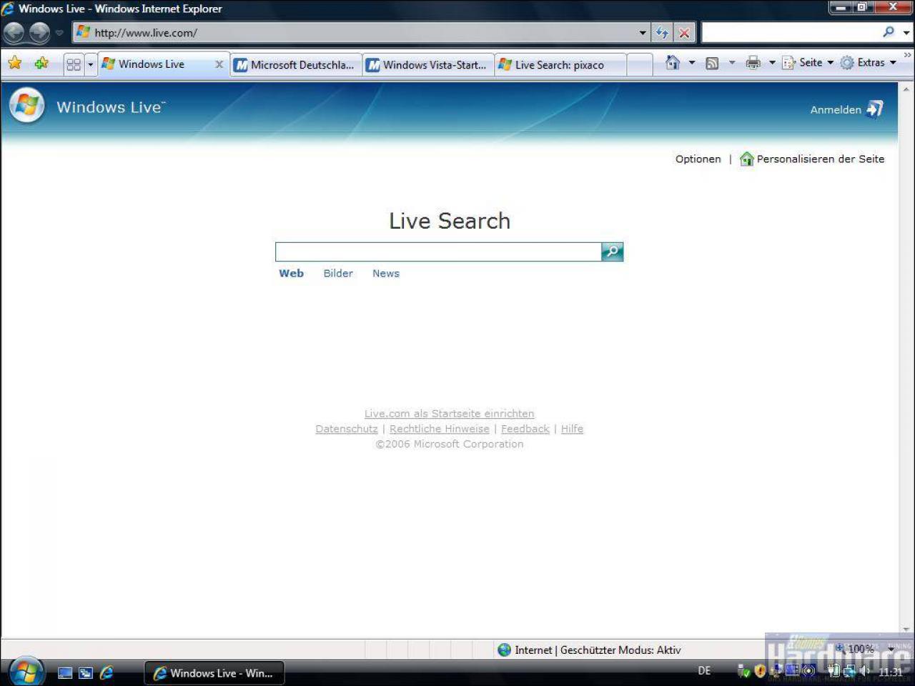Open the tab list dropdown arrow
Screen dimensions: 915x686
(x=91, y=64)
